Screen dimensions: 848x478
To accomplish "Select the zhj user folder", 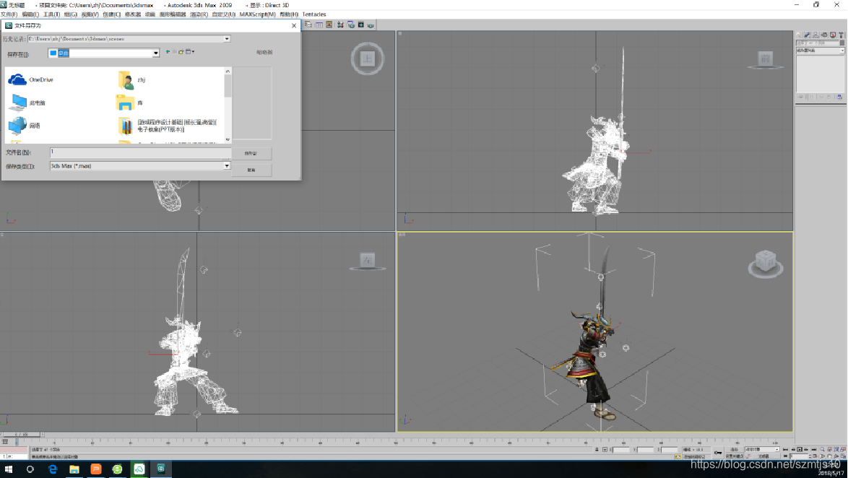I will (131, 79).
